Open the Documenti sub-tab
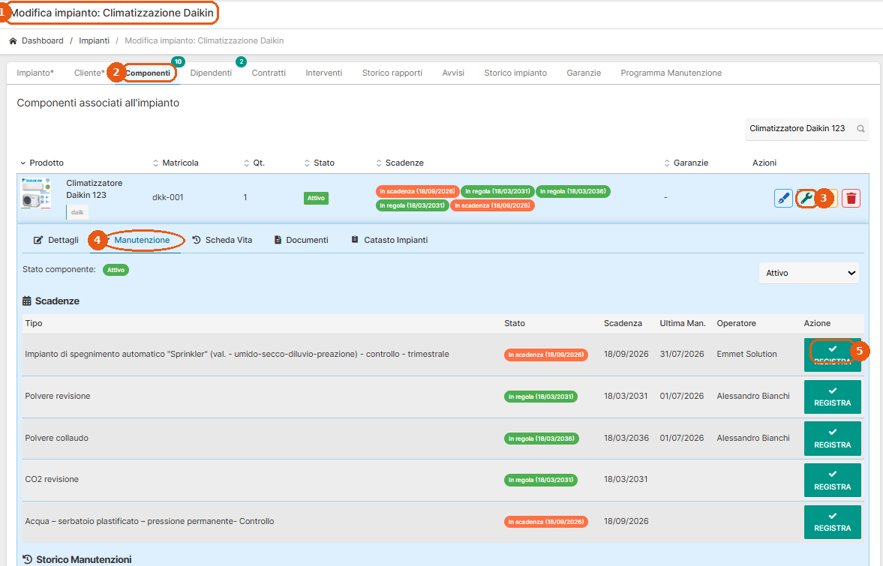The height and width of the screenshot is (566, 883). [301, 240]
